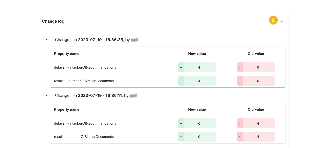Image resolution: width=317 pixels, height=148 pixels.
Task: Click minus icon for numberOfRecommendations in 16:36:11 changes
Action: (240, 123)
